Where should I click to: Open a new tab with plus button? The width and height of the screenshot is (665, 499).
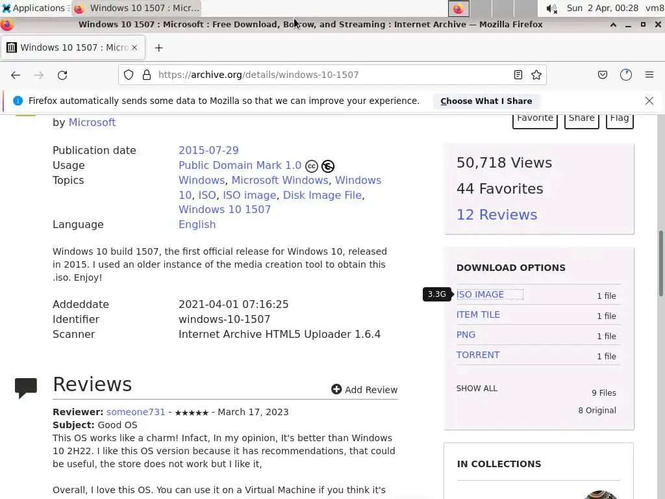coord(158,48)
